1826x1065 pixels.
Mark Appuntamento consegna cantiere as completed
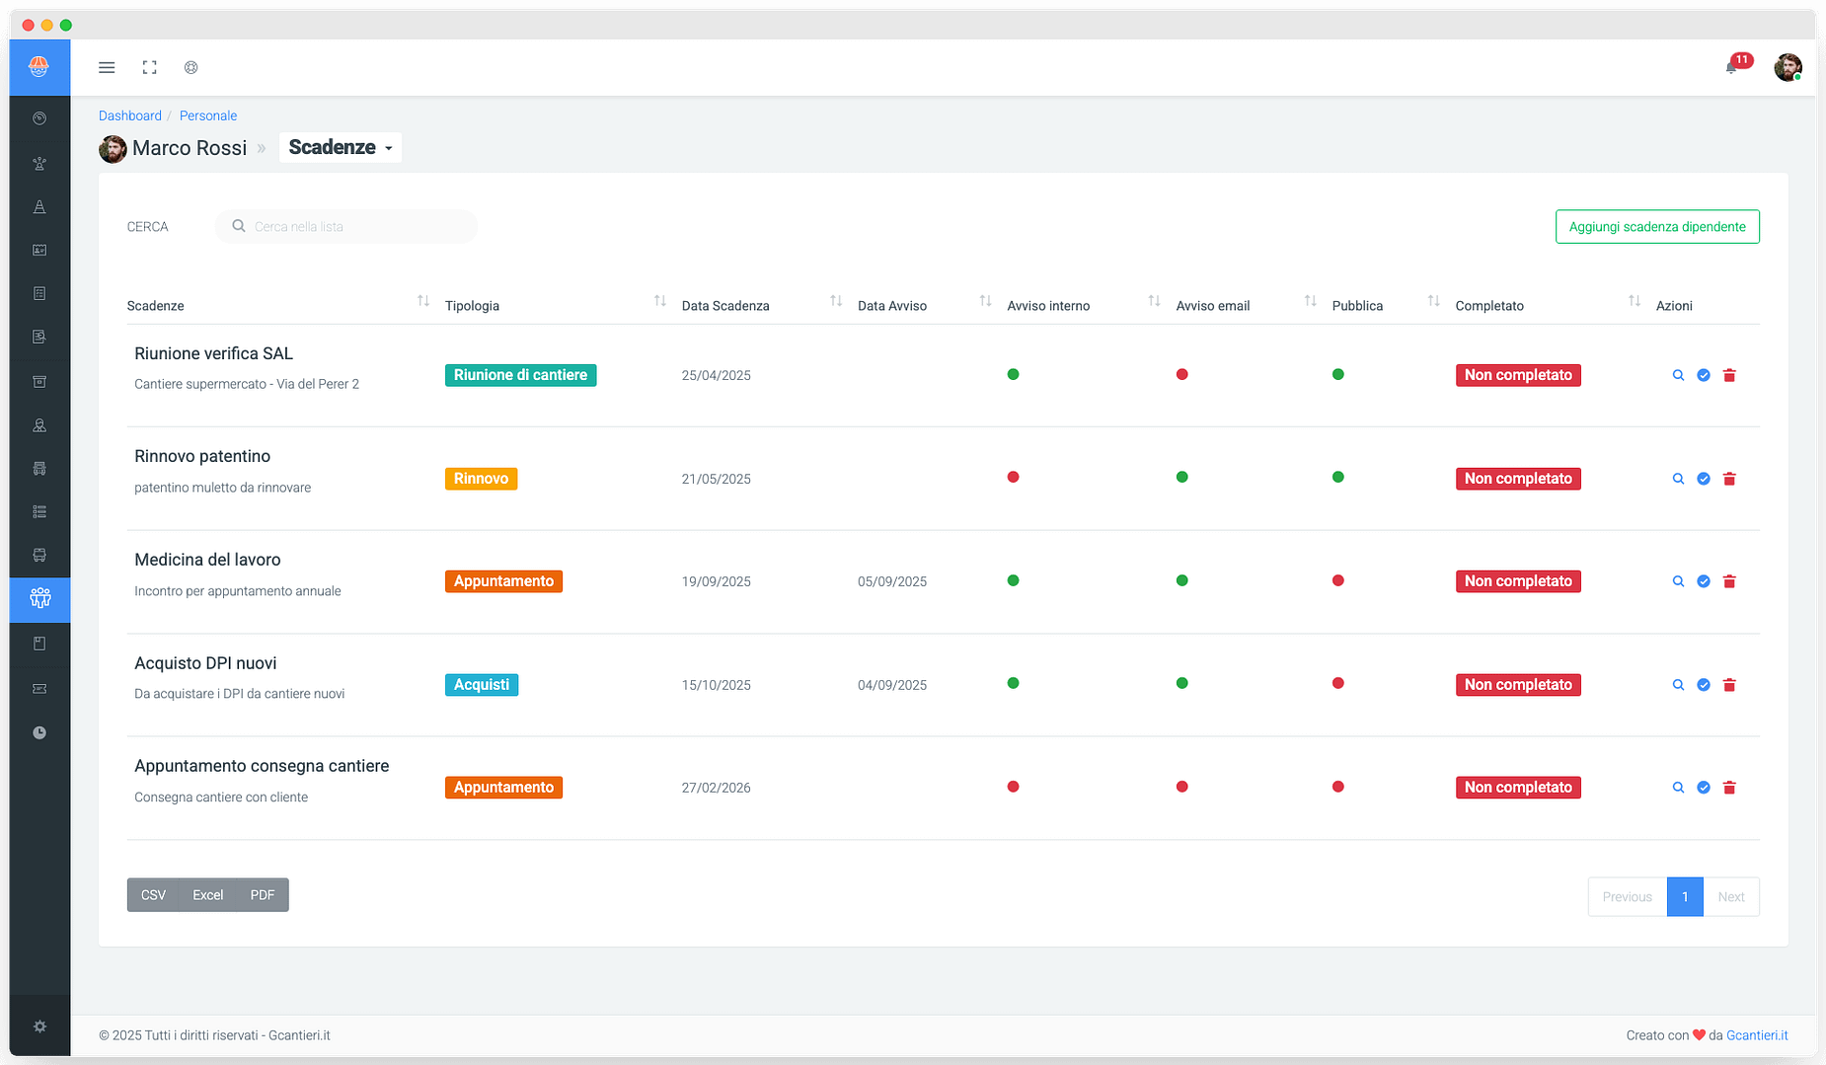click(x=1704, y=788)
